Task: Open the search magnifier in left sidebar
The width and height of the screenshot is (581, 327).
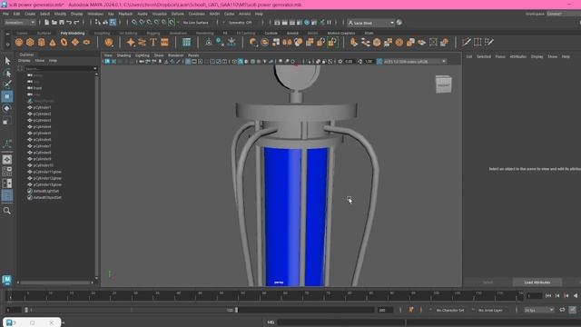Action: point(7,211)
